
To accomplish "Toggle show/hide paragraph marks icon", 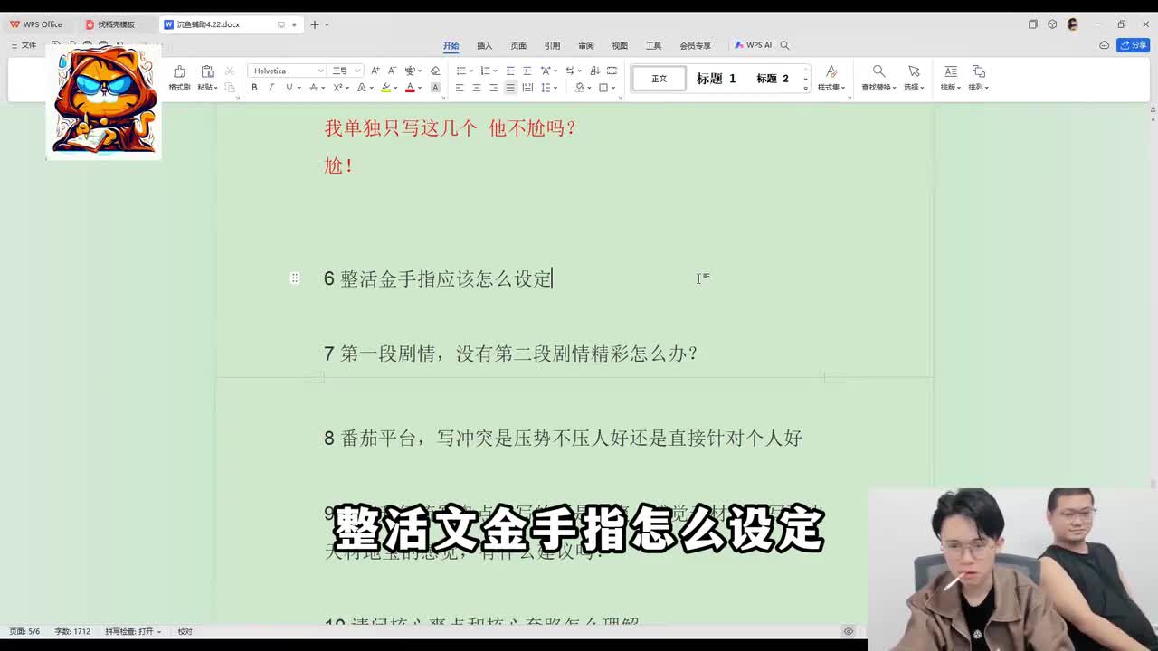I will click(x=612, y=71).
